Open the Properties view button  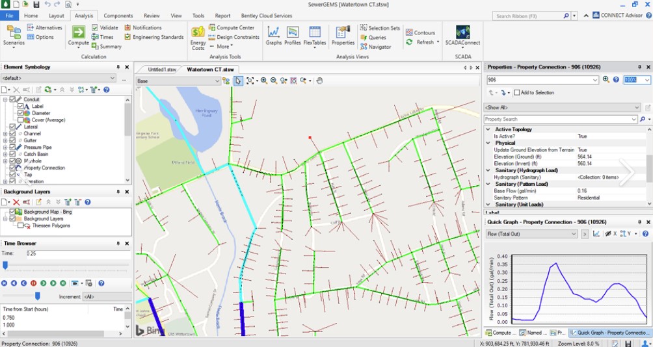click(x=343, y=35)
